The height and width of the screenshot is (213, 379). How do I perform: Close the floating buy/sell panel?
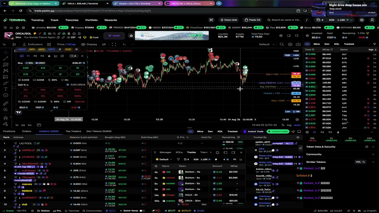[x=82, y=56]
